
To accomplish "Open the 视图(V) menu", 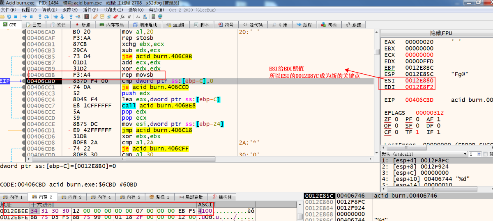I will click(29, 9).
